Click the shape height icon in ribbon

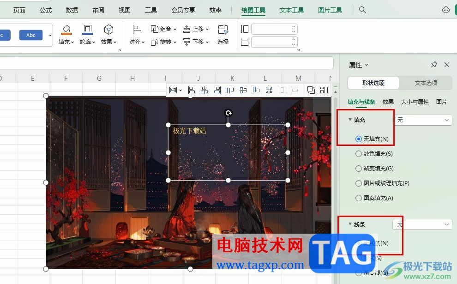click(245, 29)
